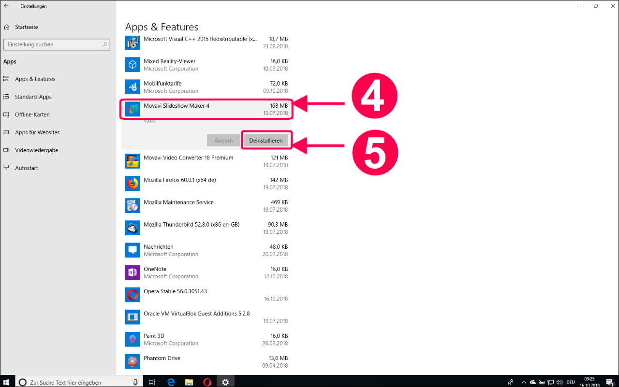The width and height of the screenshot is (619, 387).
Task: Select the Mobilfunktarife entry
Action: [x=206, y=87]
